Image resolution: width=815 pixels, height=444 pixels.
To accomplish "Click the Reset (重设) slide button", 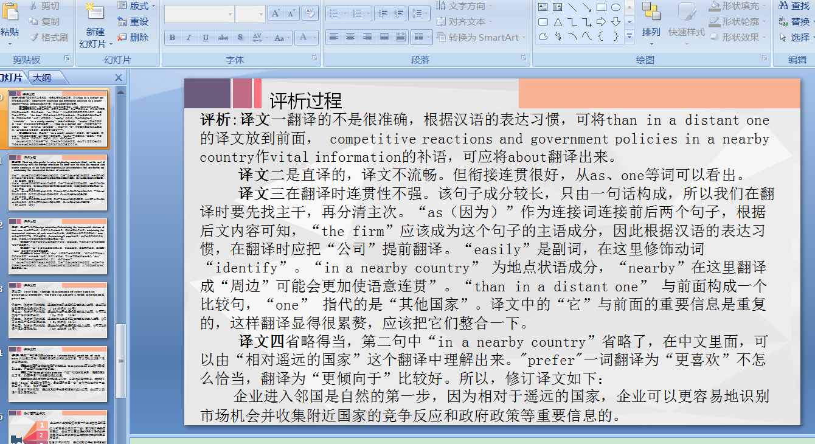I will (133, 21).
